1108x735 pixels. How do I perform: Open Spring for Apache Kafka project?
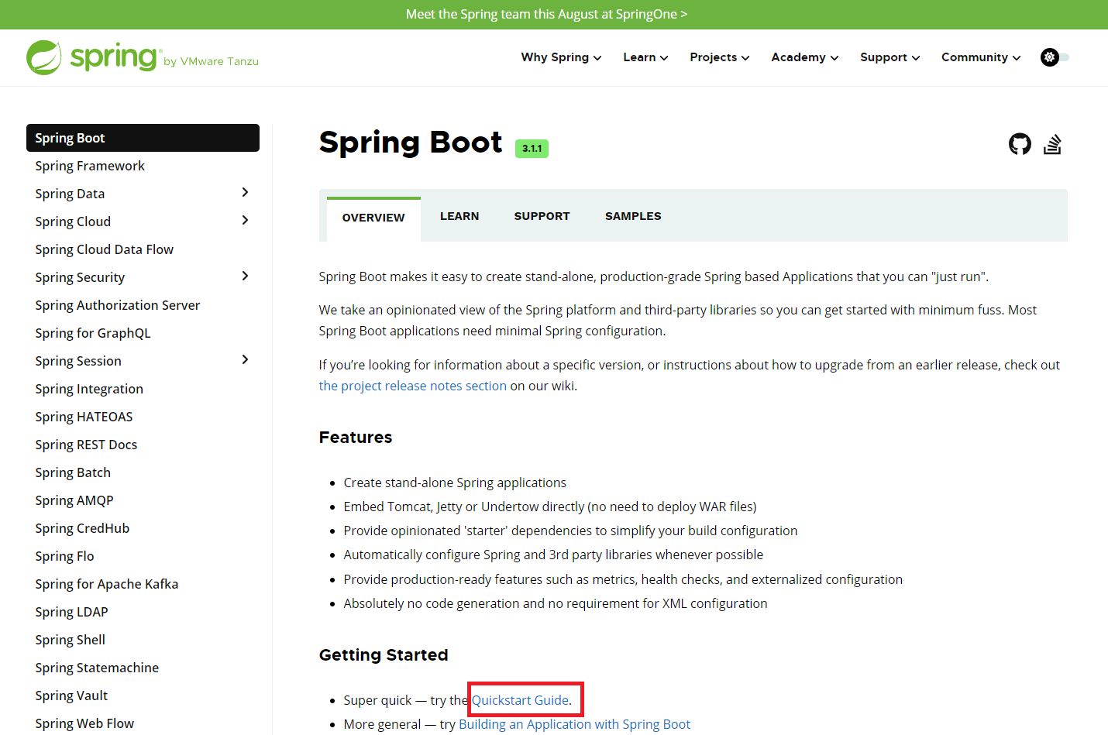(106, 584)
